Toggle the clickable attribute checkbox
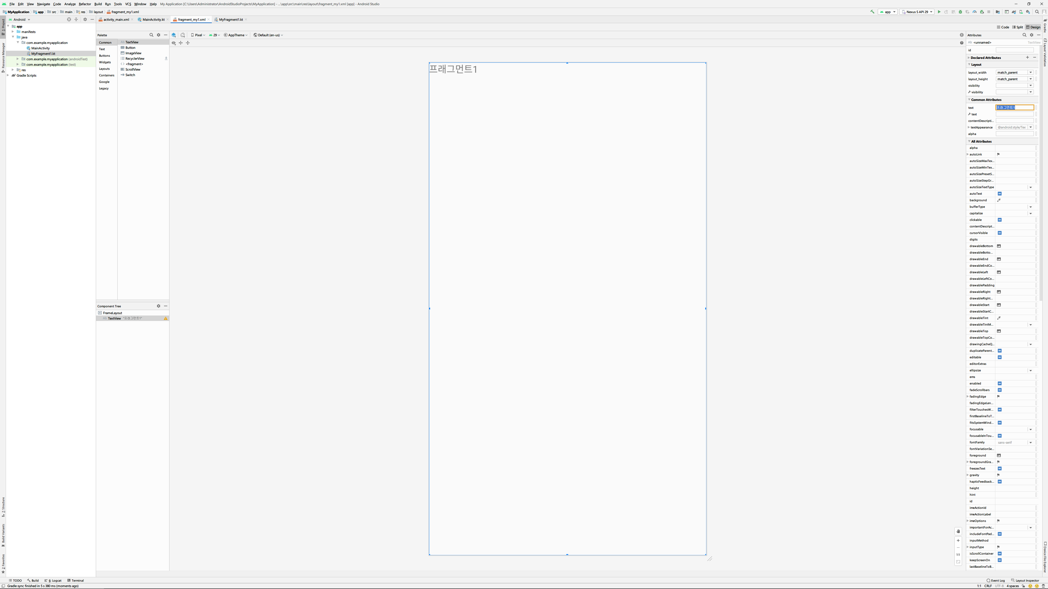The image size is (1048, 589). coord(999,220)
